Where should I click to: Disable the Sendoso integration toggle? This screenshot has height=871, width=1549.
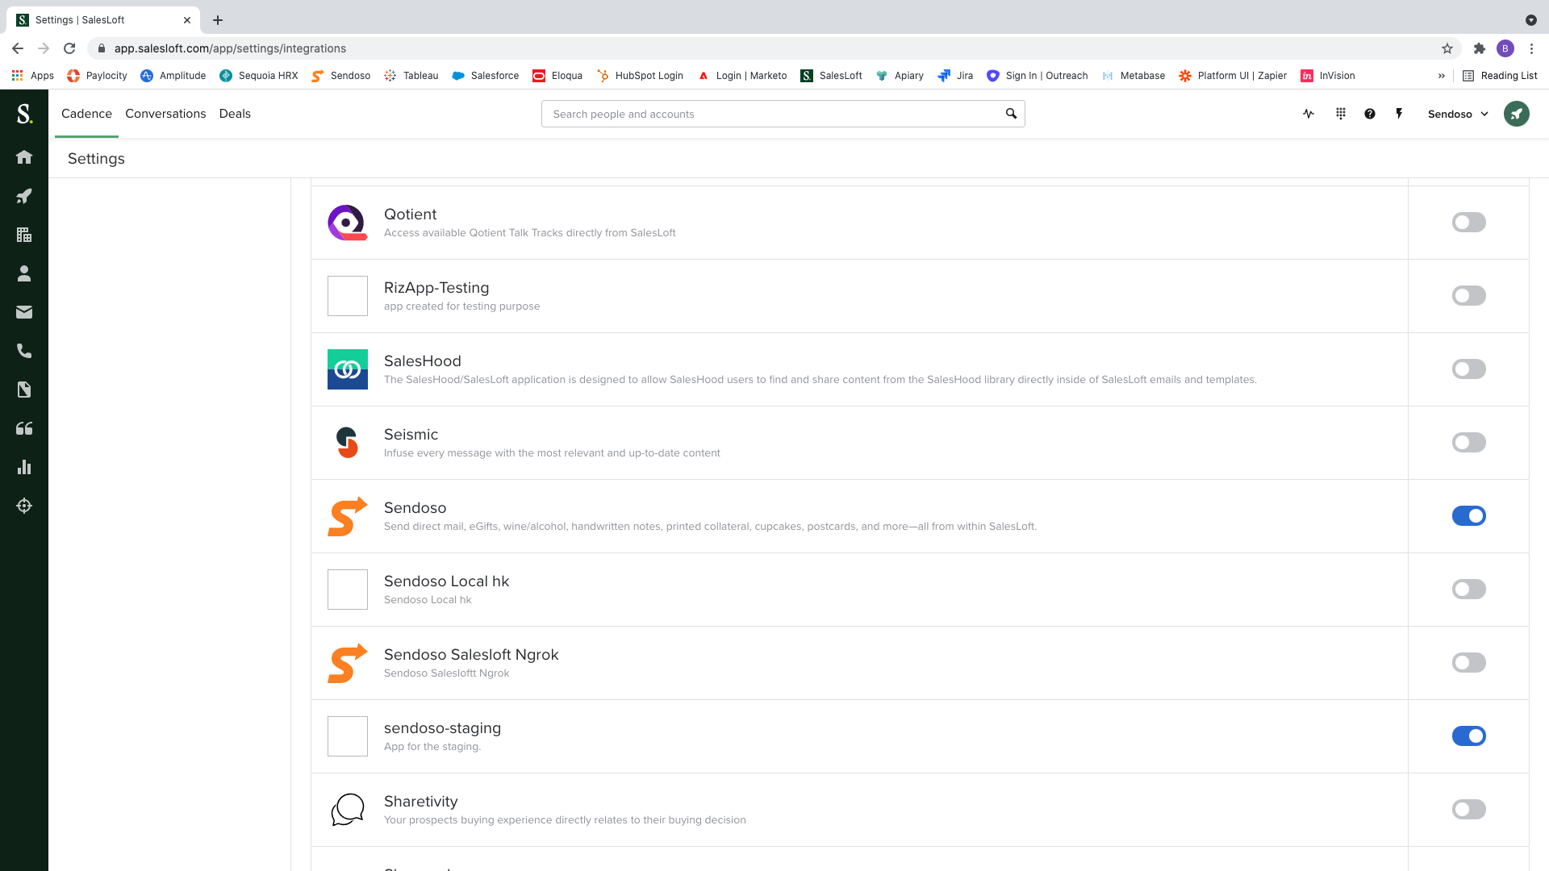(1468, 516)
